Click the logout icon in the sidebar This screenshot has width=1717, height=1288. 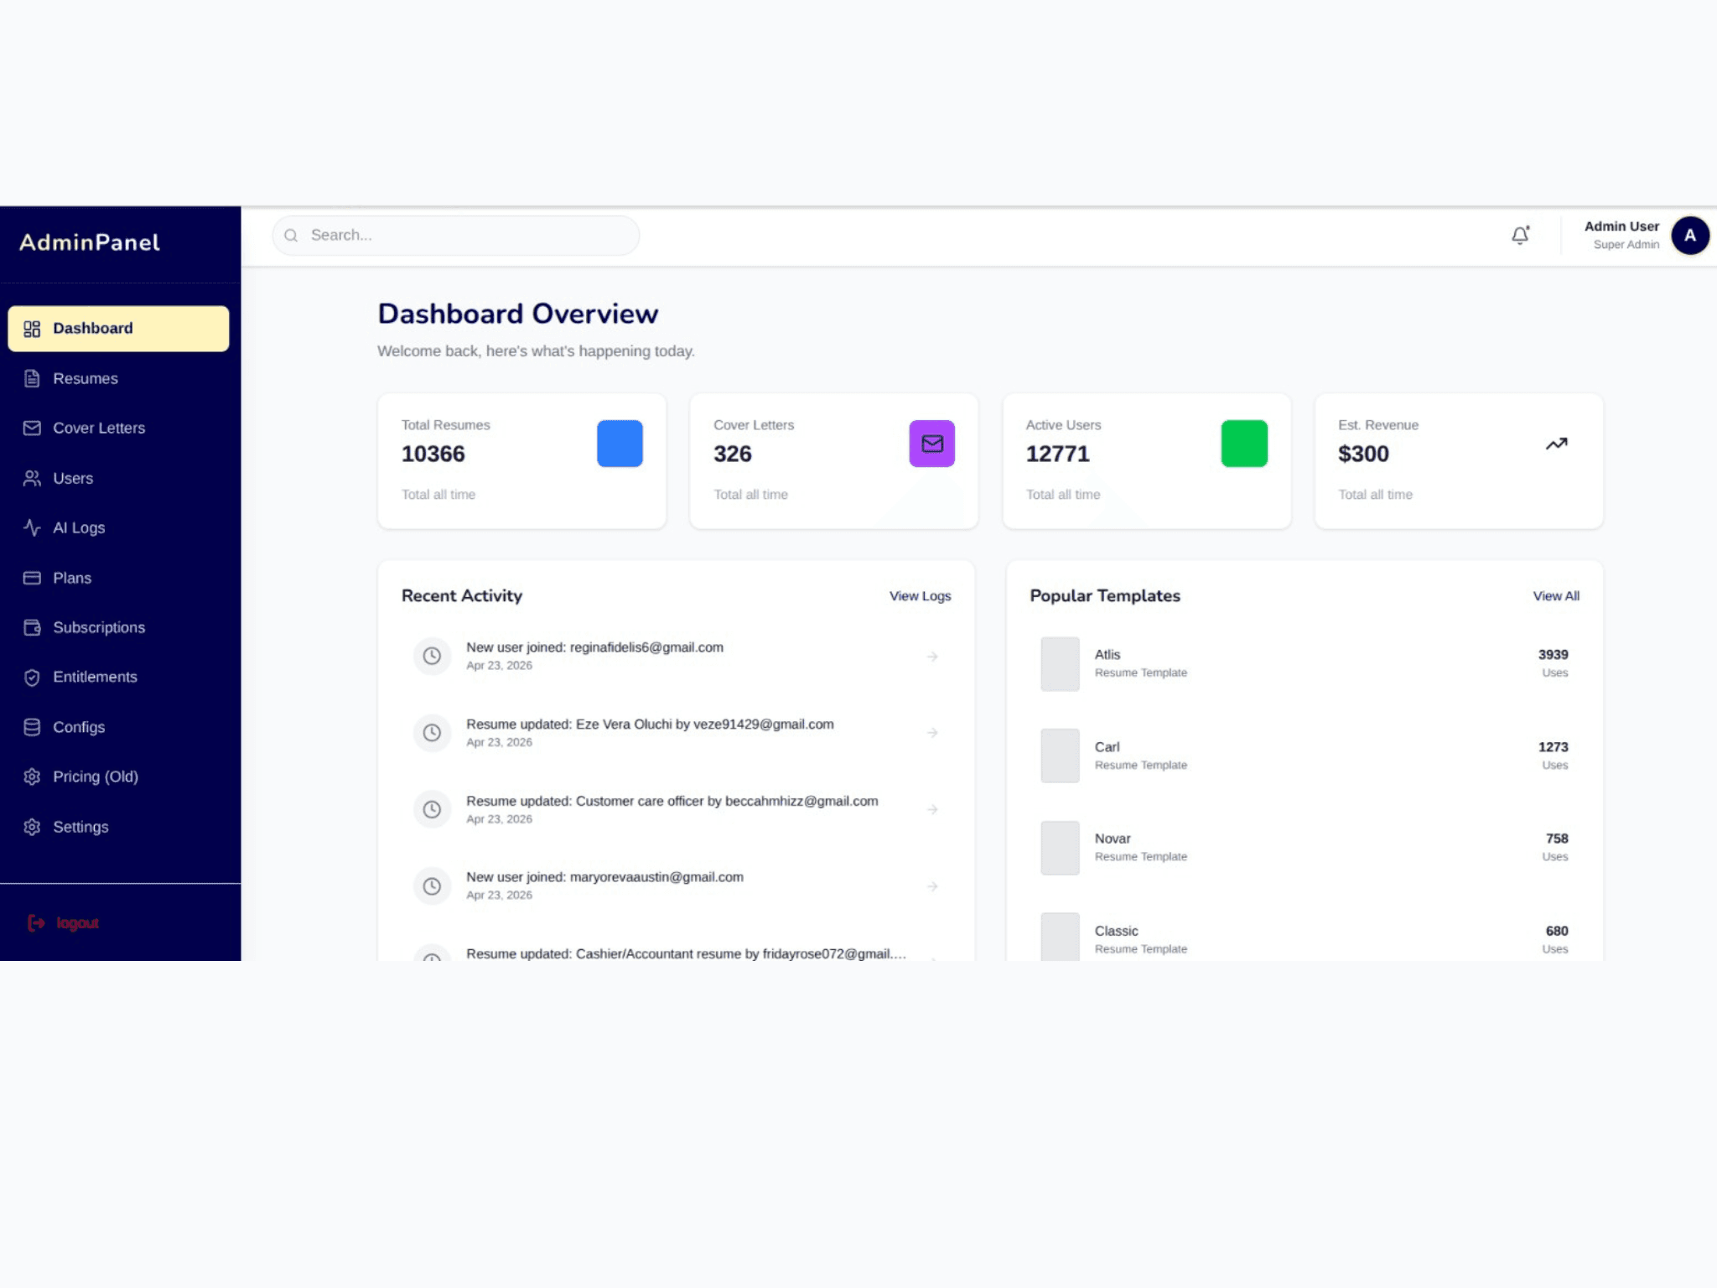[34, 922]
